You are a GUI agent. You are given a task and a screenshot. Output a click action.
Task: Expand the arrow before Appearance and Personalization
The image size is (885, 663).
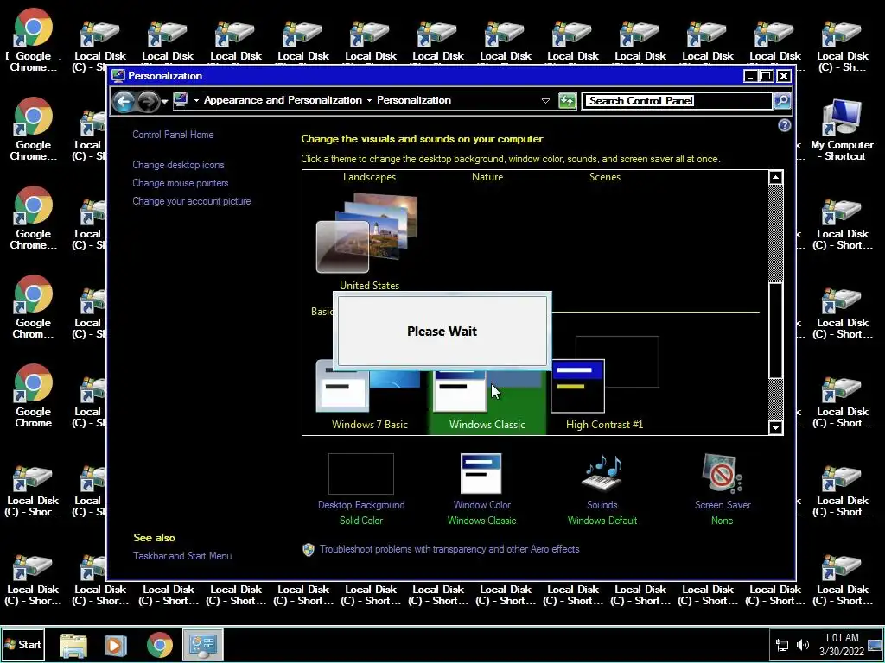(196, 100)
